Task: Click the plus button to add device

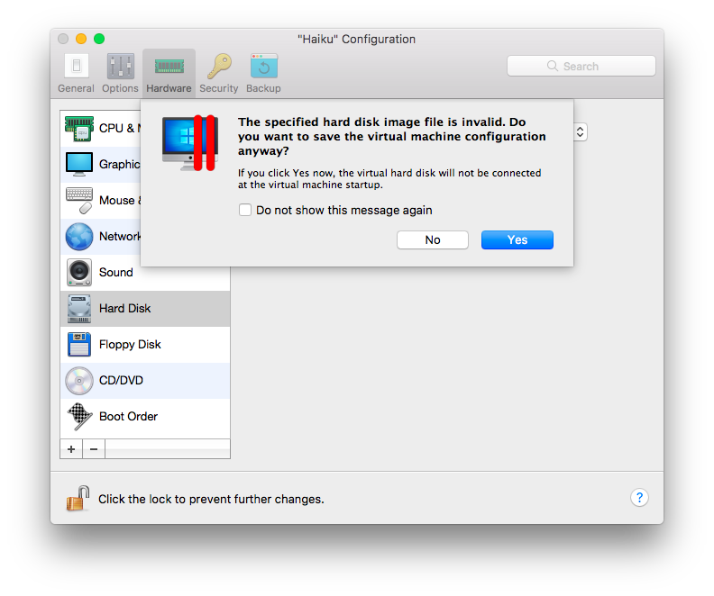Action: (x=71, y=448)
